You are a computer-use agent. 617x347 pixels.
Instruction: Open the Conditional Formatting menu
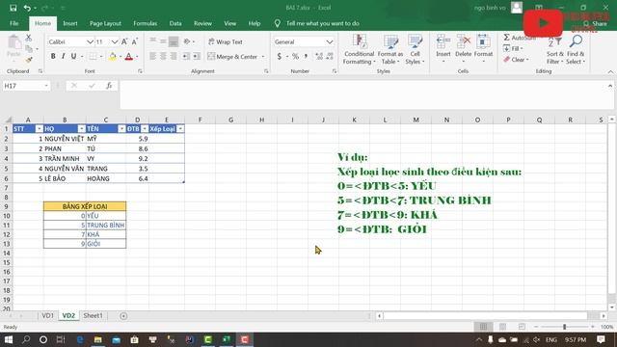coord(359,49)
